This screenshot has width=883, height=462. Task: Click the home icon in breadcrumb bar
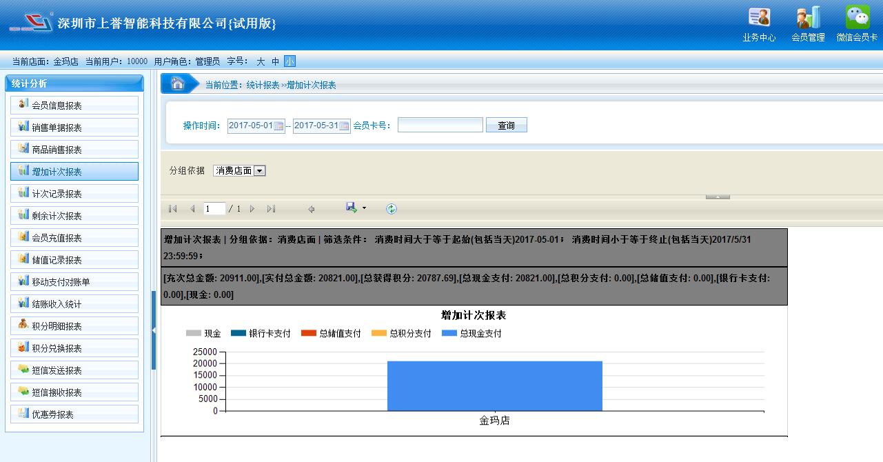(x=177, y=84)
